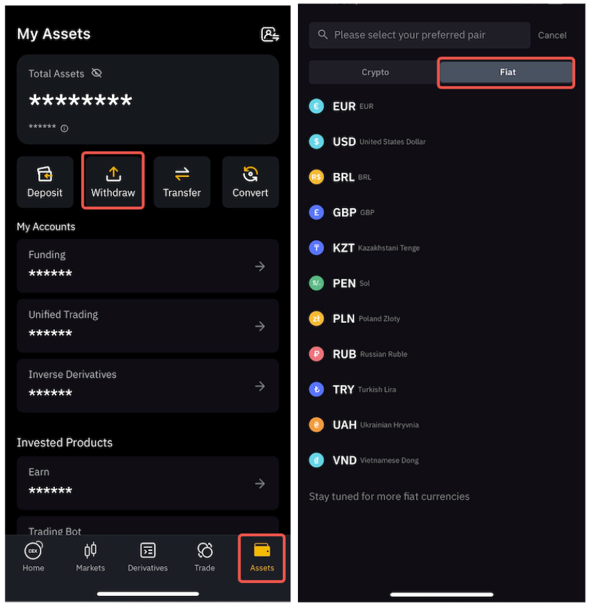Switch to the Crypto tab
This screenshot has width=589, height=607.
(375, 72)
